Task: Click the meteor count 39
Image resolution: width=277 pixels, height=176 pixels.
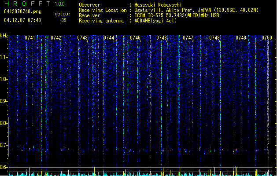Action: point(64,20)
